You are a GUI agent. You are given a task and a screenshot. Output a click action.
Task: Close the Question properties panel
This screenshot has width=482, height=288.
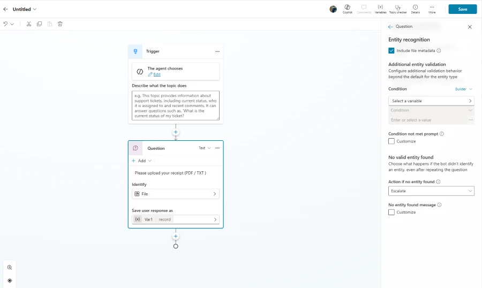pyautogui.click(x=470, y=27)
